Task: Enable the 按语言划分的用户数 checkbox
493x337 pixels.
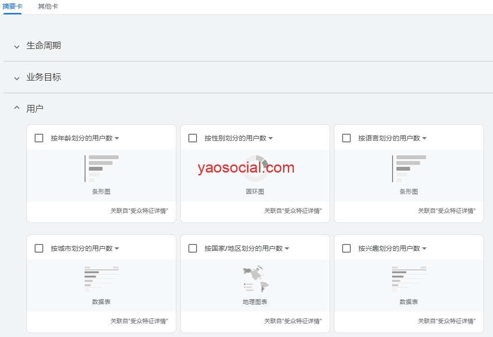Action: pos(346,138)
